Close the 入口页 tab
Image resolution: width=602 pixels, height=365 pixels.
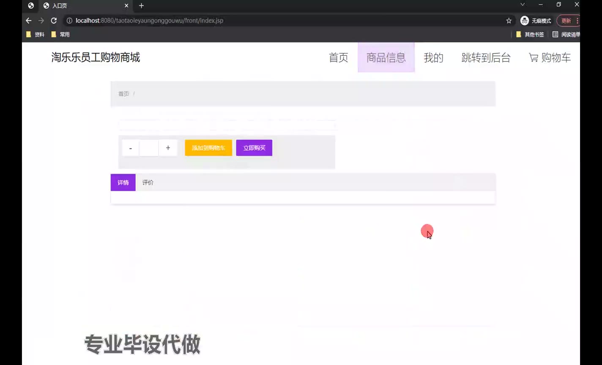tap(126, 6)
